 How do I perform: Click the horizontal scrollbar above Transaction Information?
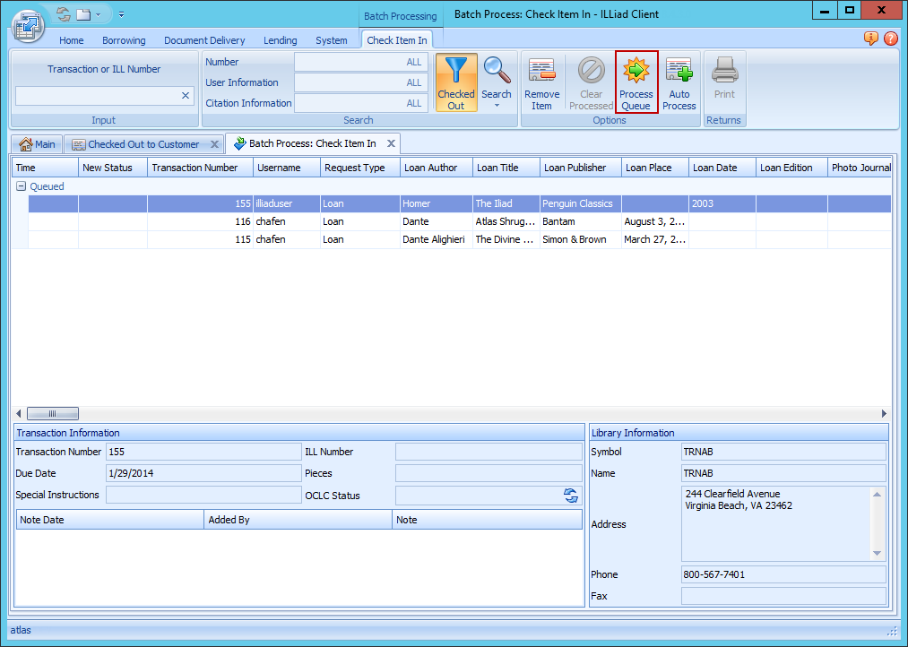tap(52, 413)
